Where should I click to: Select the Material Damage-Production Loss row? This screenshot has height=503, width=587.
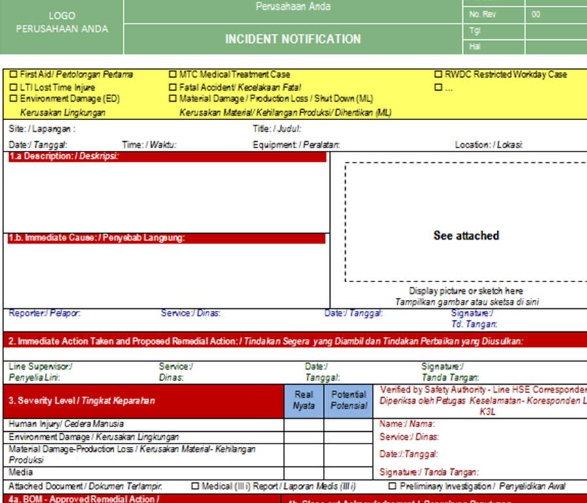pos(143,455)
